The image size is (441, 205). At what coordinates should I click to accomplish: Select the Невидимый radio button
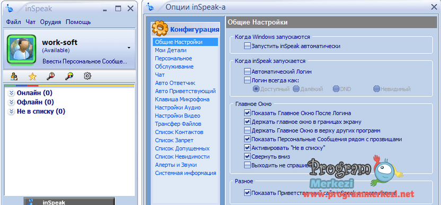coord(376,89)
